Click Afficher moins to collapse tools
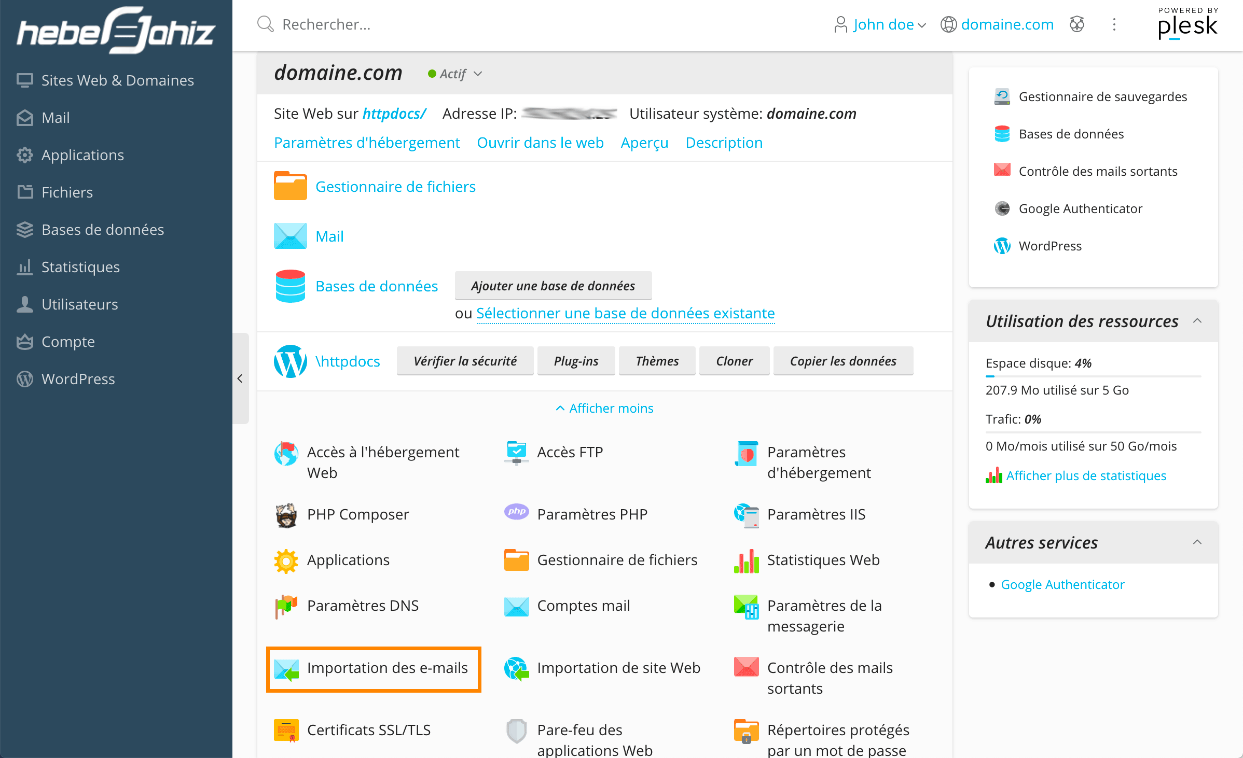 coord(604,408)
